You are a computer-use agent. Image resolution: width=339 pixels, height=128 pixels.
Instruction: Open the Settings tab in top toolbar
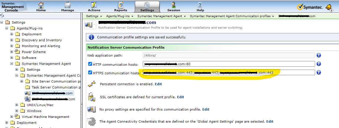pos(147,6)
